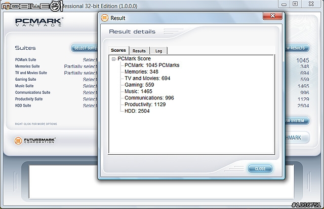Maximize the PCMark Vantage main window
The height and width of the screenshot is (209, 324).
[295, 4]
